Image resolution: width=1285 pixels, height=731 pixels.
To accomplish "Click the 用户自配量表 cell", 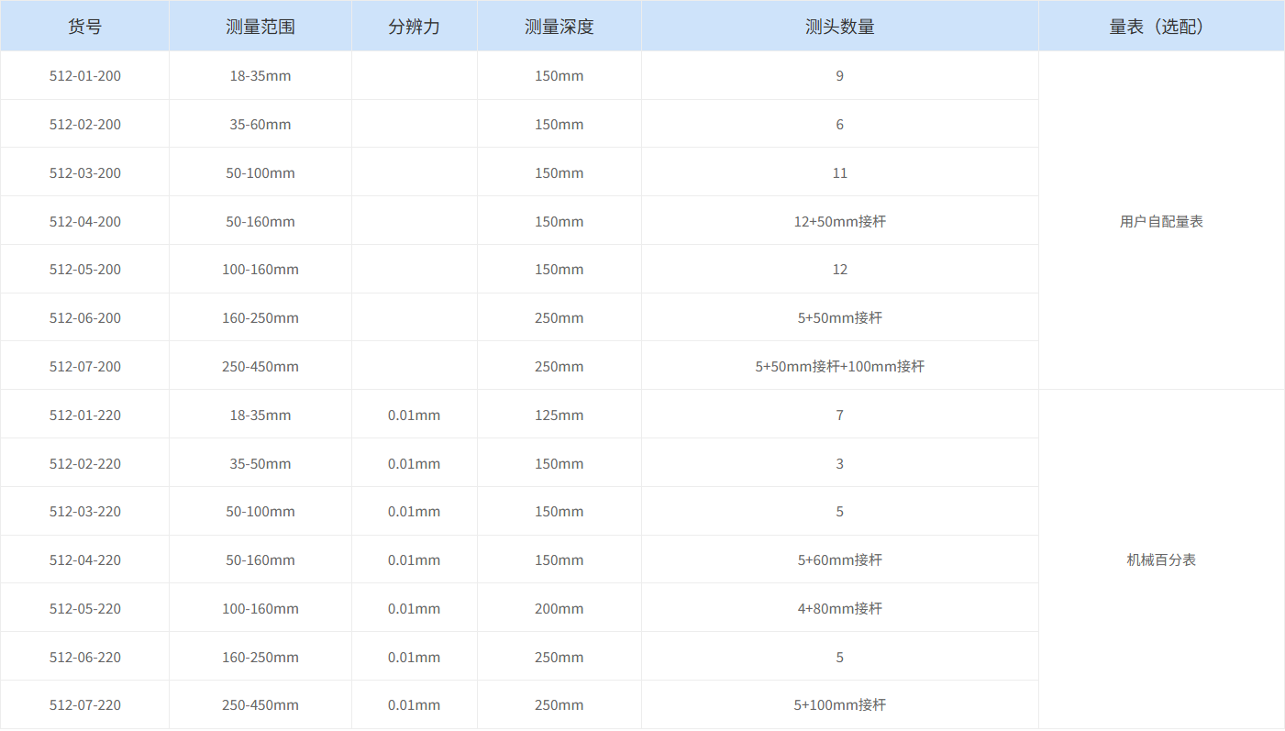I will click(1160, 220).
